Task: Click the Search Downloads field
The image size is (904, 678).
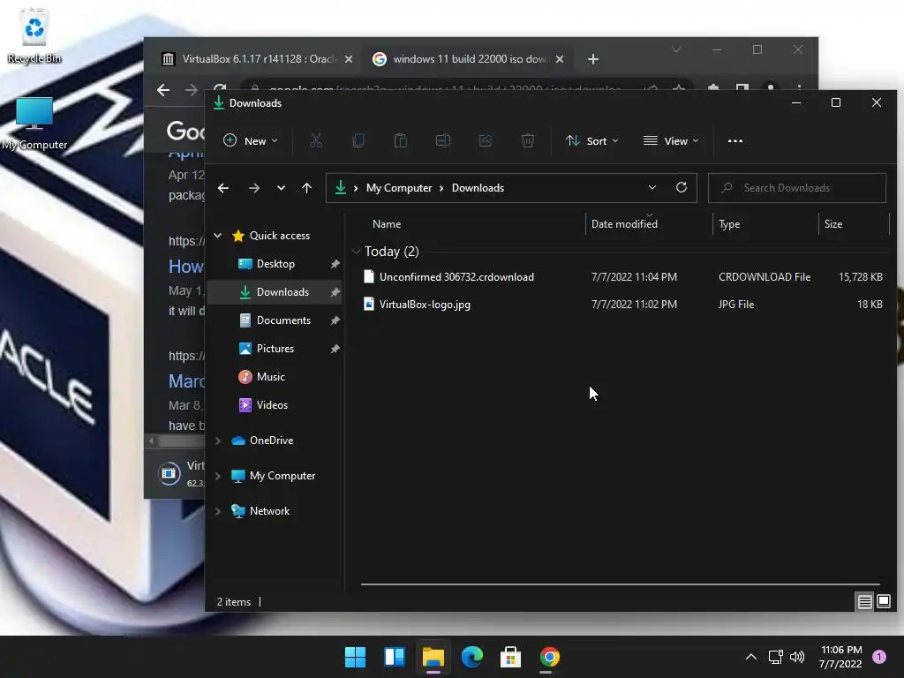Action: 797,188
